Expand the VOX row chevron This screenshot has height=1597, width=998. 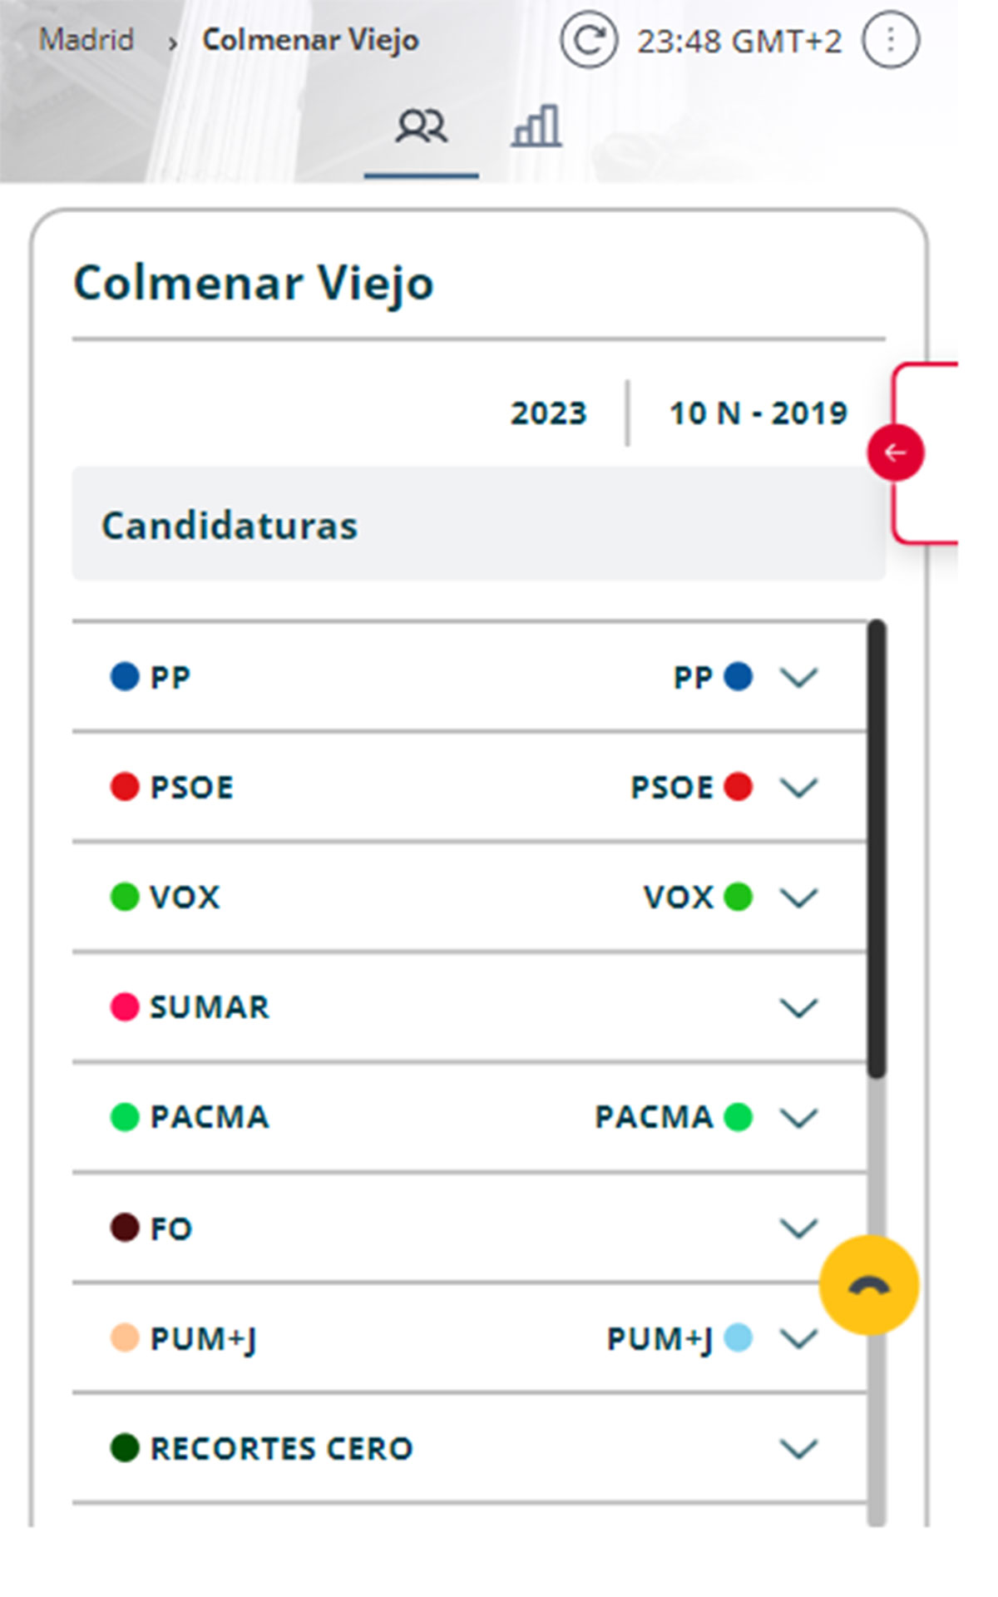click(x=798, y=897)
